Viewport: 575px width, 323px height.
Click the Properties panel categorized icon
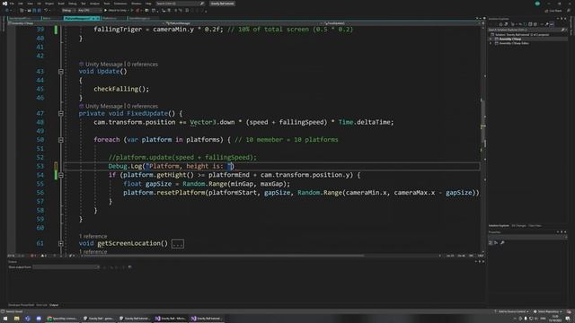[491, 242]
